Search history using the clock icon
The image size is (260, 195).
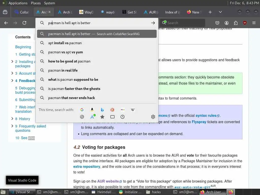[123, 117]
